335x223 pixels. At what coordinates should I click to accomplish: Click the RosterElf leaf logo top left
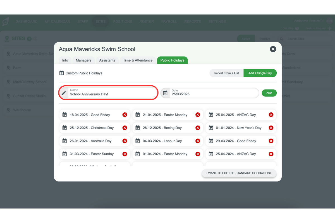coord(6,21)
